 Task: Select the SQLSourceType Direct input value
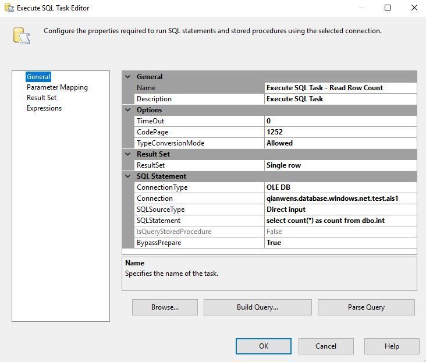click(x=340, y=210)
